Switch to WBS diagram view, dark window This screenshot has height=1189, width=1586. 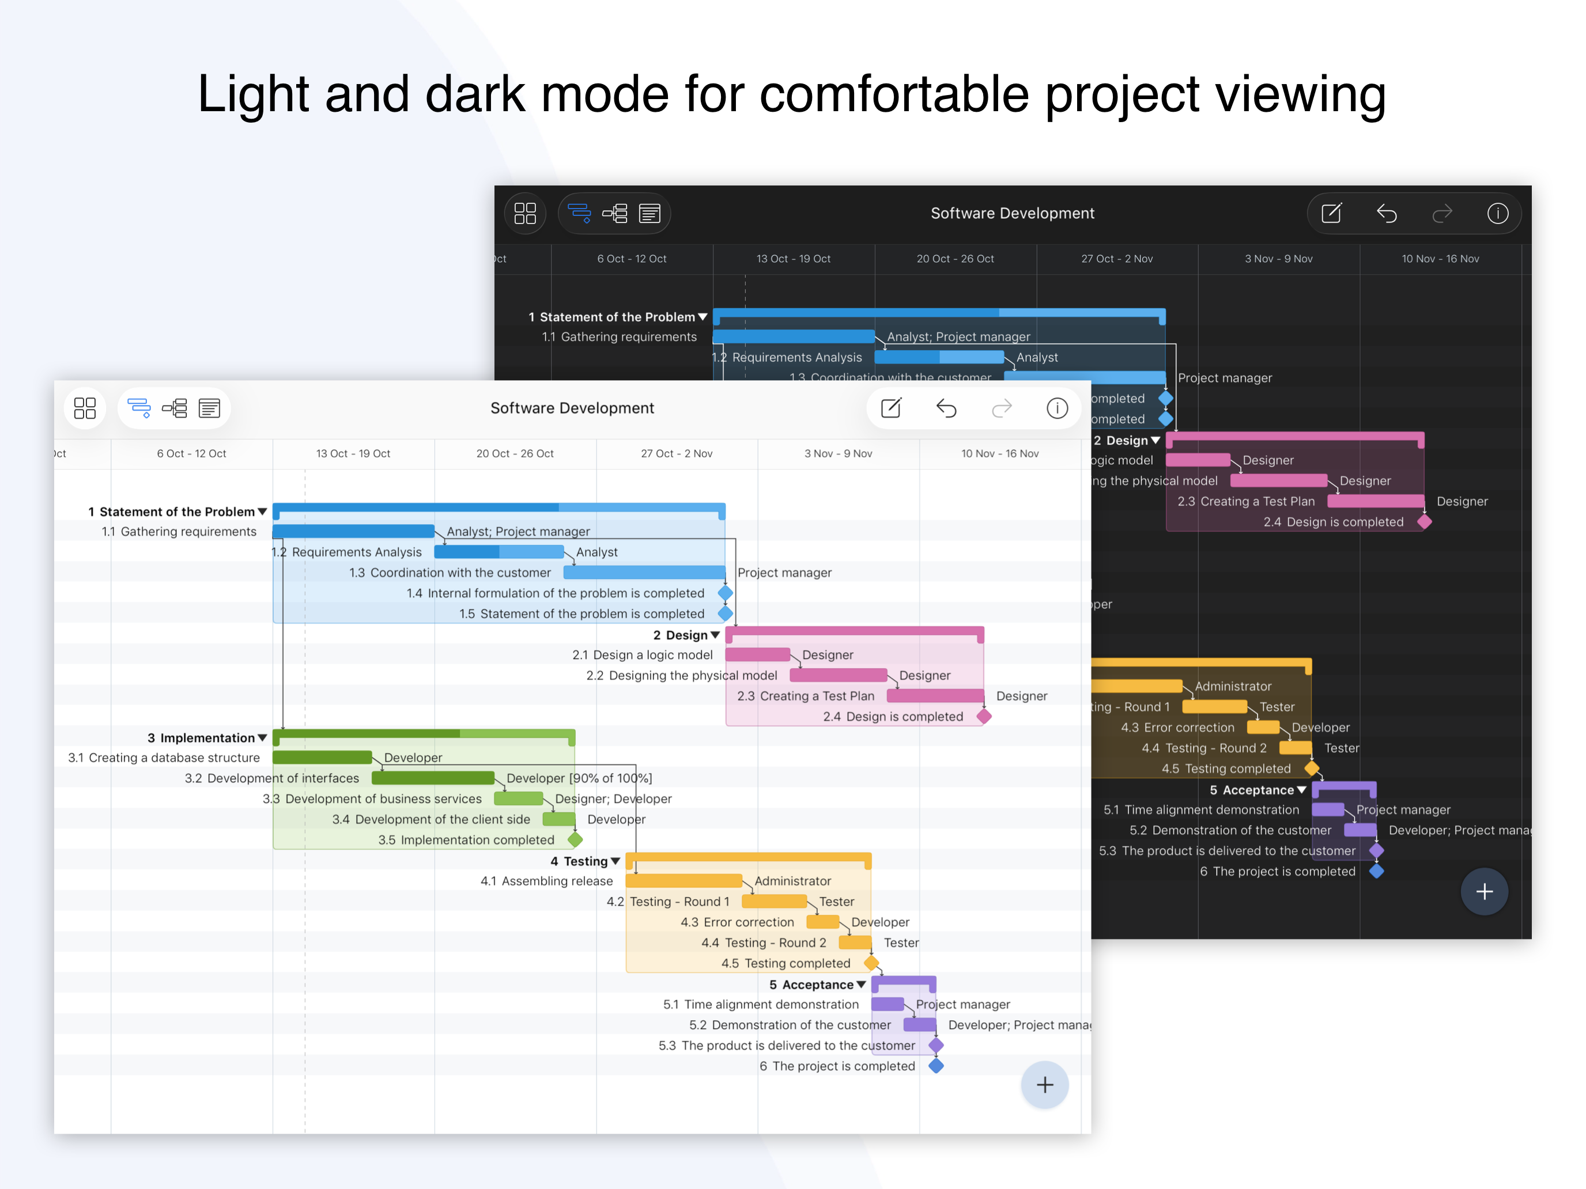click(614, 214)
